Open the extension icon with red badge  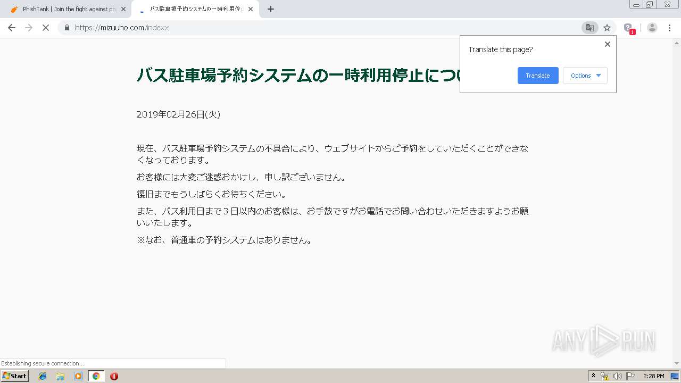click(629, 28)
